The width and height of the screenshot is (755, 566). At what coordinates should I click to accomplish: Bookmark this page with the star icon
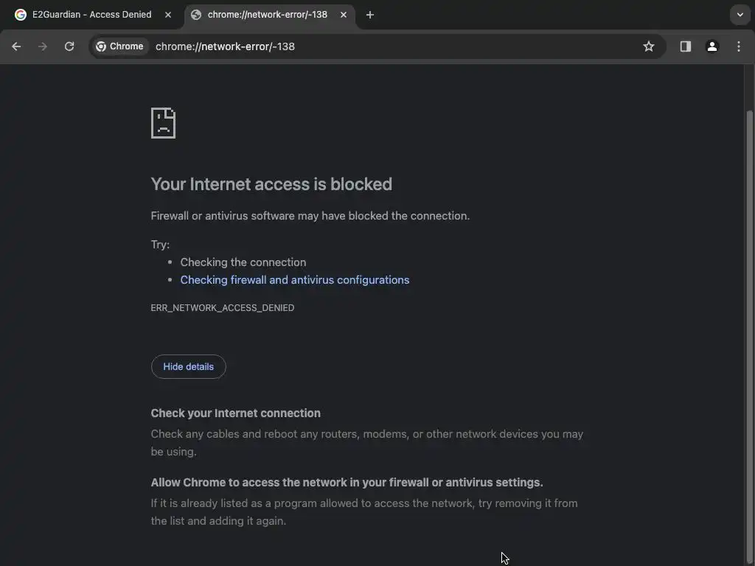coord(649,46)
